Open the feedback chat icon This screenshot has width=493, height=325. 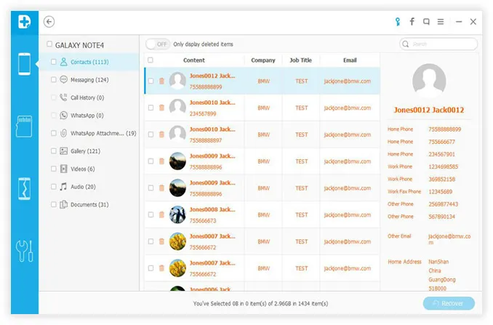click(x=427, y=22)
